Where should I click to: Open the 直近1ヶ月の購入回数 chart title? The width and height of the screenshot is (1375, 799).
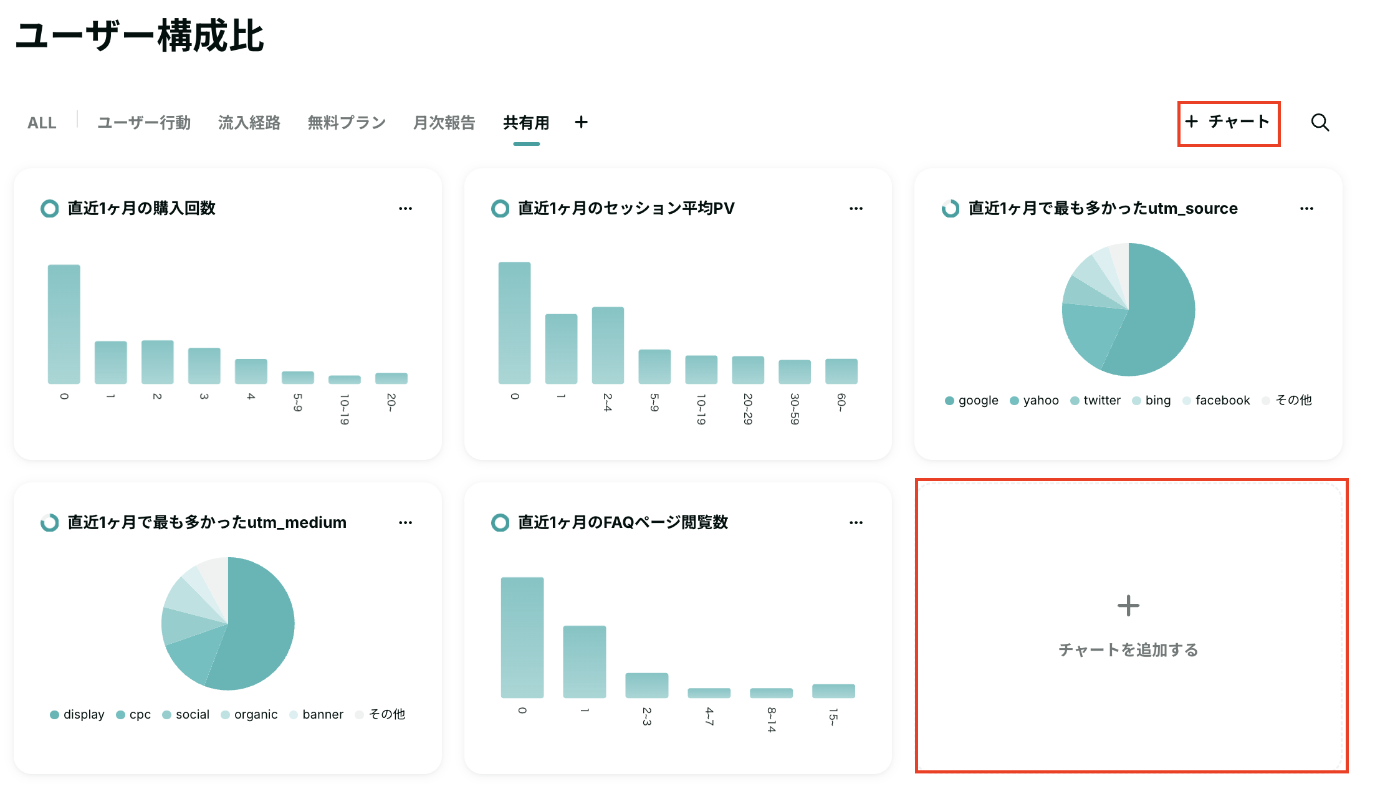(141, 208)
